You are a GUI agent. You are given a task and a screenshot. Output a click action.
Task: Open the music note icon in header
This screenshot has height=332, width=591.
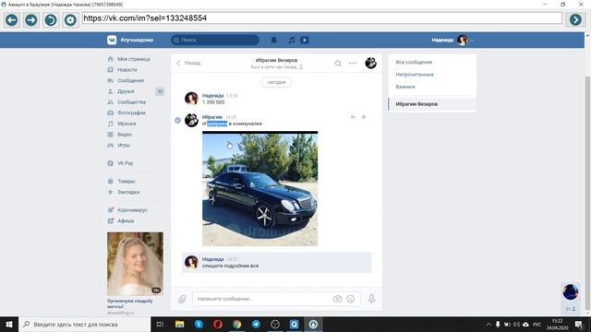[292, 40]
